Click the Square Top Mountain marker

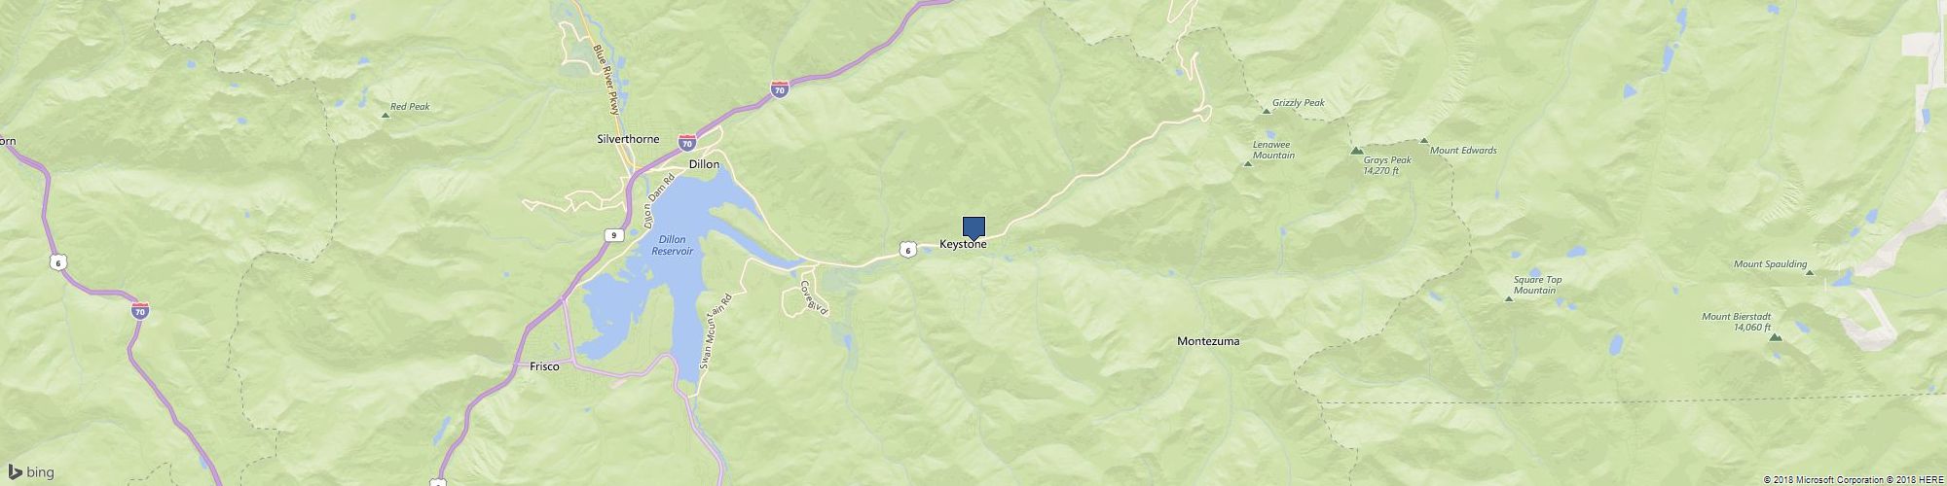[x=1509, y=298]
